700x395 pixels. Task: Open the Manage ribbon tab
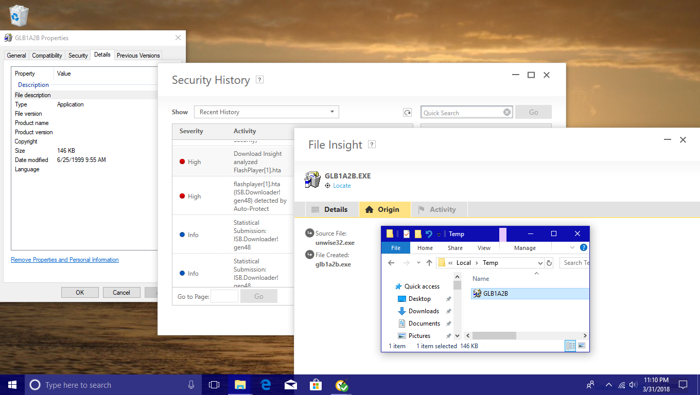[525, 248]
